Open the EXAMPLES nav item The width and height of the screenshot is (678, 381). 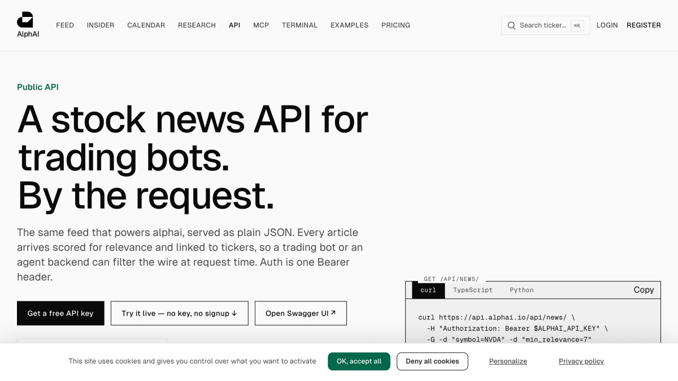pyautogui.click(x=349, y=25)
